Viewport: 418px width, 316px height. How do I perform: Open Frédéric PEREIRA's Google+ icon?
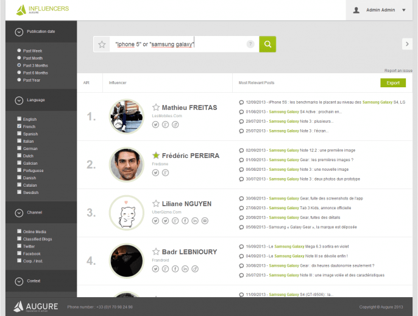pyautogui.click(x=165, y=173)
